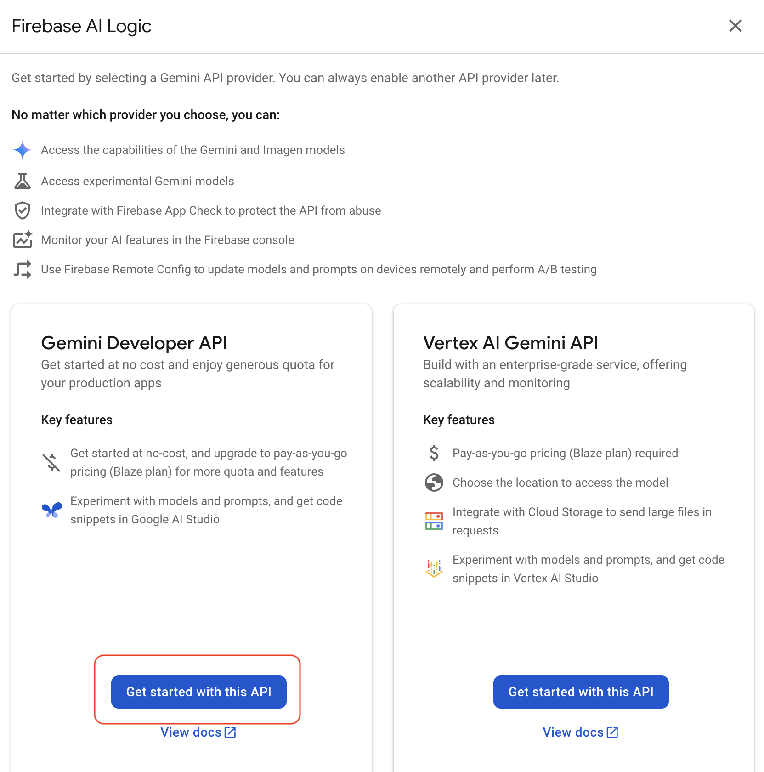This screenshot has width=764, height=772.
Task: Click the blue Gemini sparkle icon
Action: [x=22, y=150]
